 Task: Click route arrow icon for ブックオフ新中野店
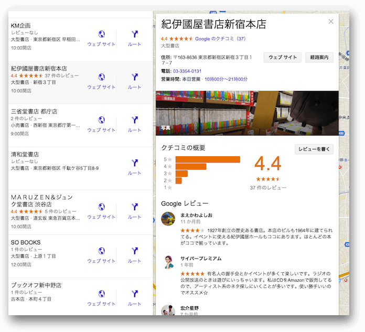(x=135, y=294)
